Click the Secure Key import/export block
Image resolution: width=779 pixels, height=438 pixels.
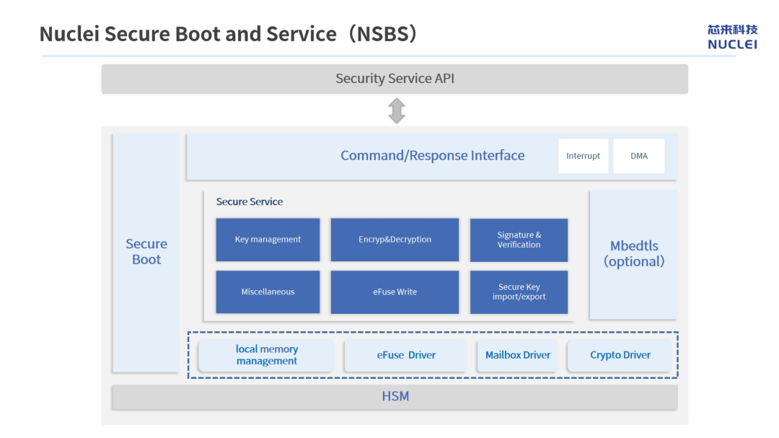(519, 292)
